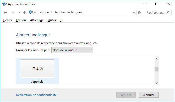Open Déclaration de confidentialité link
Screen dimensions: 175x102
[36, 95]
